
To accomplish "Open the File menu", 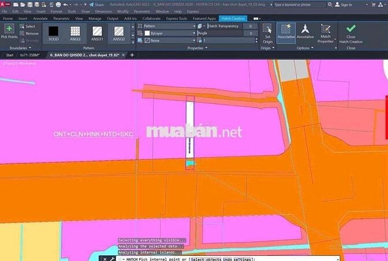I will [4, 12].
